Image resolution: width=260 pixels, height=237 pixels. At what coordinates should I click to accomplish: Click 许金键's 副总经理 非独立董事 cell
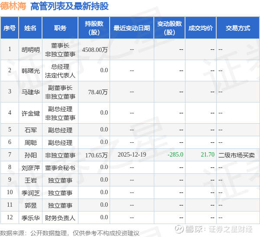tap(60, 113)
